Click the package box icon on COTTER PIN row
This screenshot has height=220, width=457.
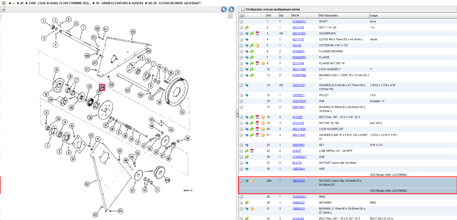point(257,45)
